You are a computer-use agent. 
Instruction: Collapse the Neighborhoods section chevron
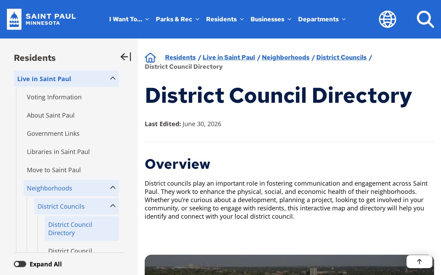tap(113, 188)
